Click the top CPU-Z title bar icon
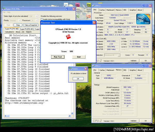 (x=93, y=6)
